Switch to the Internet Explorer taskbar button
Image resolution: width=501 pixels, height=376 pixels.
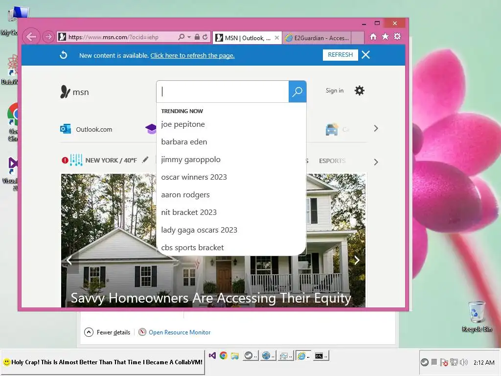click(303, 355)
